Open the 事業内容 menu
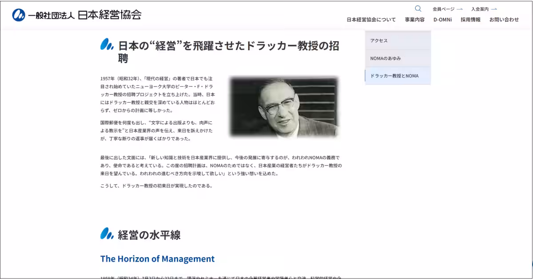The height and width of the screenshot is (279, 533). point(414,20)
